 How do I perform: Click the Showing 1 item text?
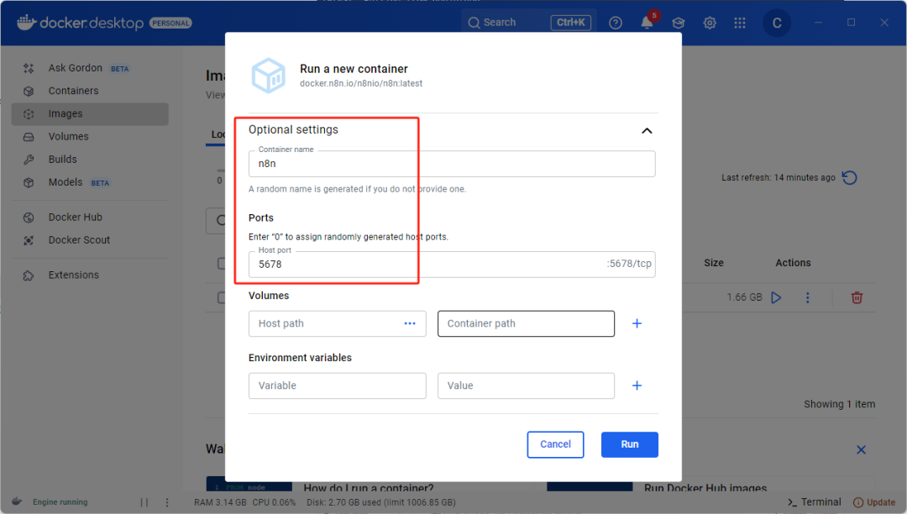pyautogui.click(x=839, y=404)
